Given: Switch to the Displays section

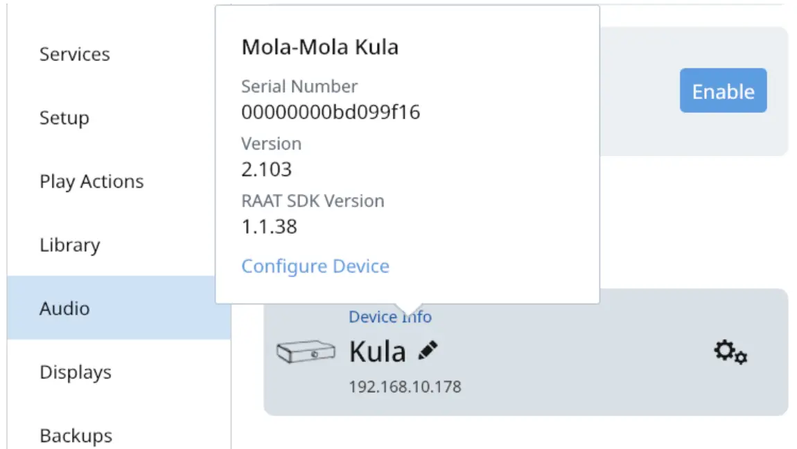Looking at the screenshot, I should [x=75, y=372].
